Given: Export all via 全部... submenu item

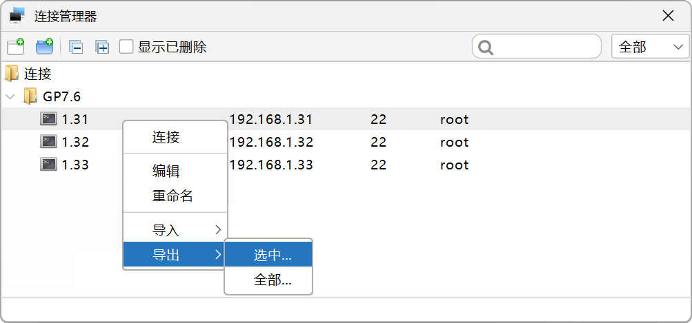Looking at the screenshot, I should (x=272, y=280).
